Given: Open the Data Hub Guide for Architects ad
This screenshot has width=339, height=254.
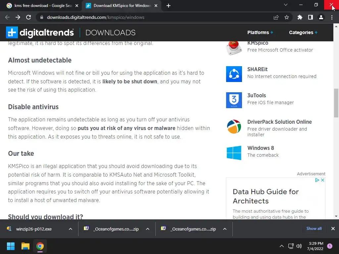Looking at the screenshot, I should (x=266, y=196).
